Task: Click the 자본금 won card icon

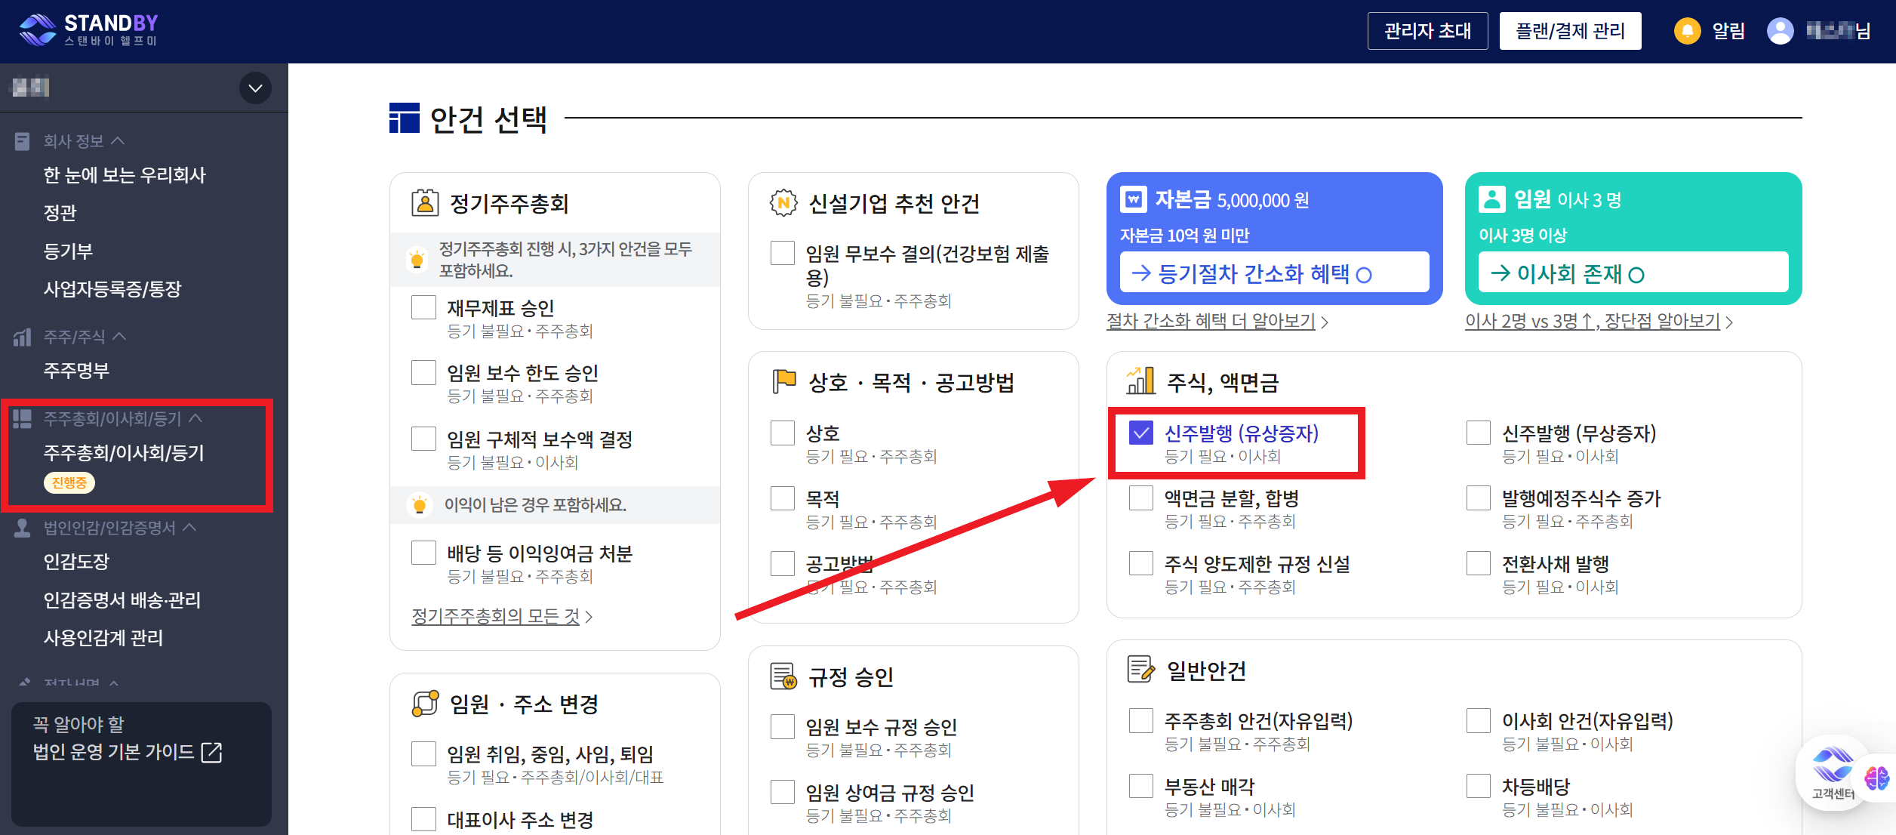Action: click(1134, 200)
